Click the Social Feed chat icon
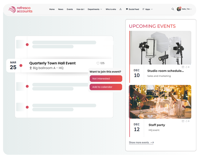Image resolution: width=201 pixels, height=161 pixels. 127,9
